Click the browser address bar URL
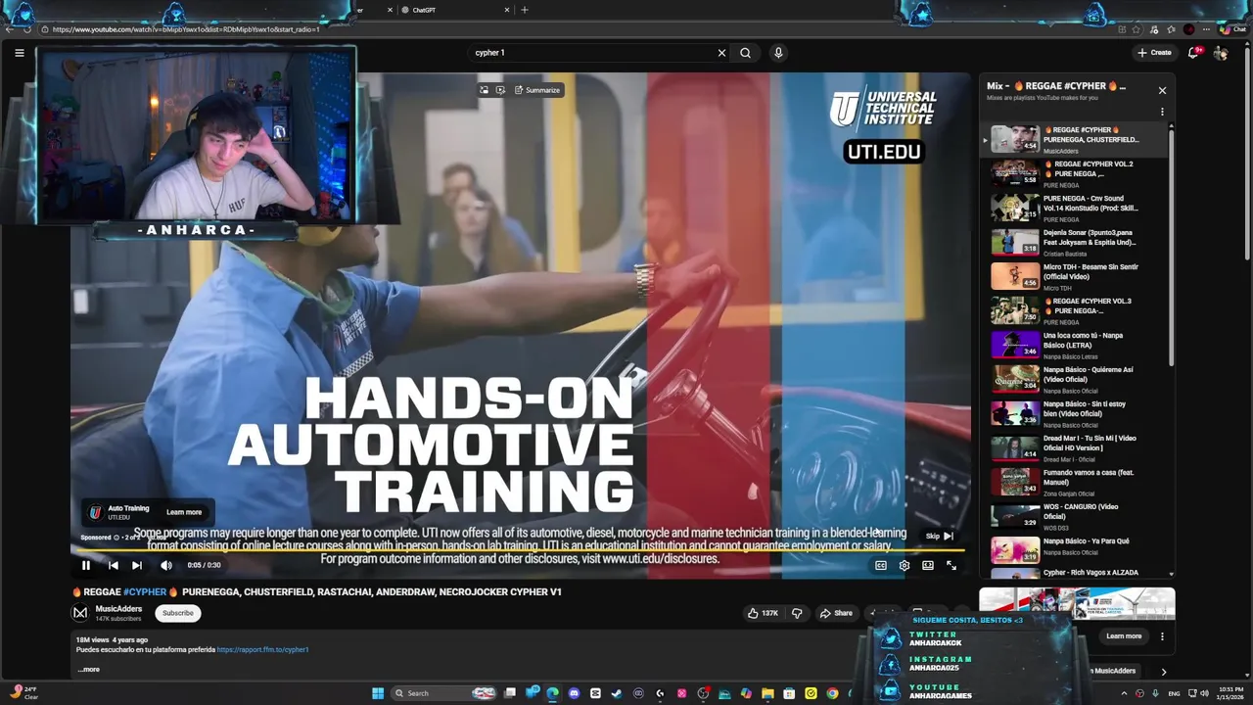Screen dimensions: 1253x705 pyautogui.click(x=186, y=29)
